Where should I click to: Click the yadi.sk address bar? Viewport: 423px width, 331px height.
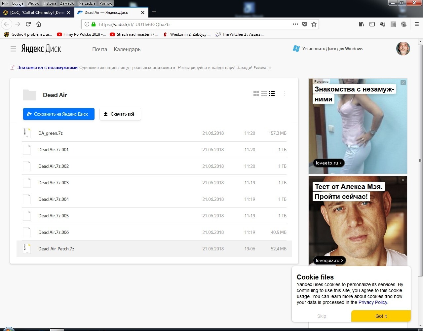point(192,24)
